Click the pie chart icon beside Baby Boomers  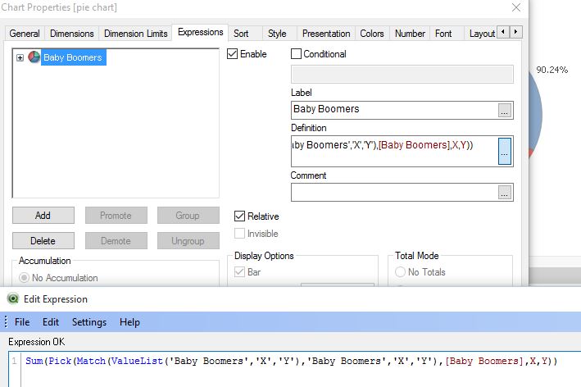34,57
